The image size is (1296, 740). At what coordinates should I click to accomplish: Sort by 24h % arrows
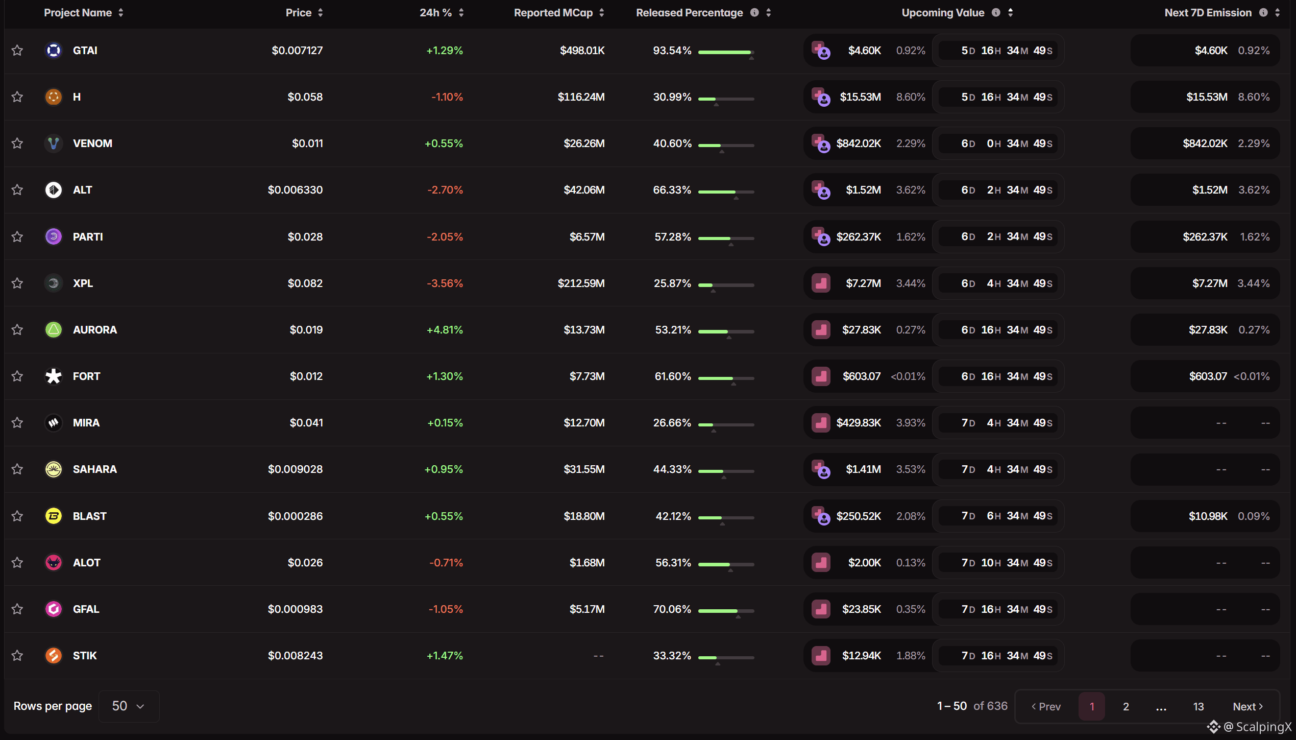coord(461,13)
